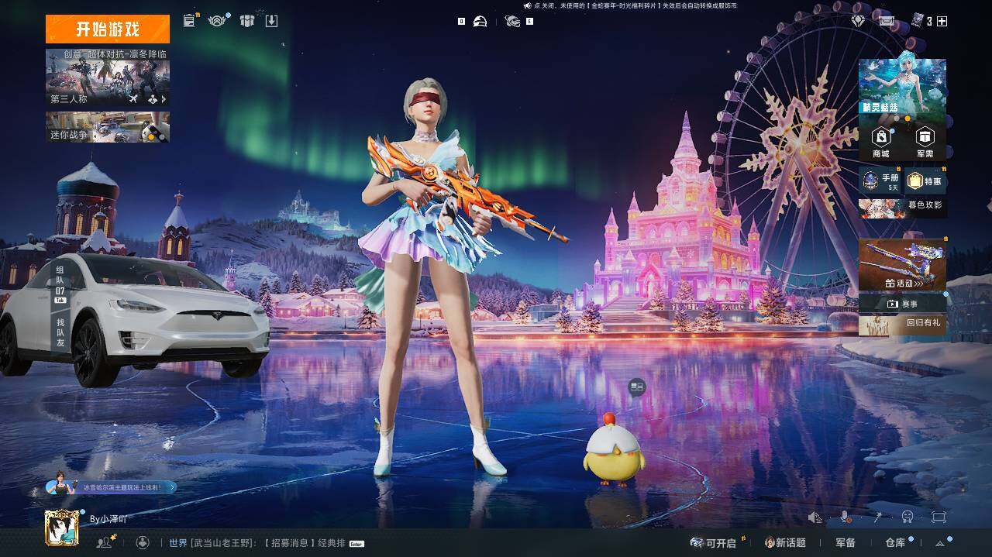Image resolution: width=992 pixels, height=557 pixels.
Task: Click the circular social icon at bottom left
Action: tap(143, 543)
